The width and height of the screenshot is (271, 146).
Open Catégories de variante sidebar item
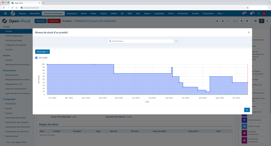[x=16, y=45]
